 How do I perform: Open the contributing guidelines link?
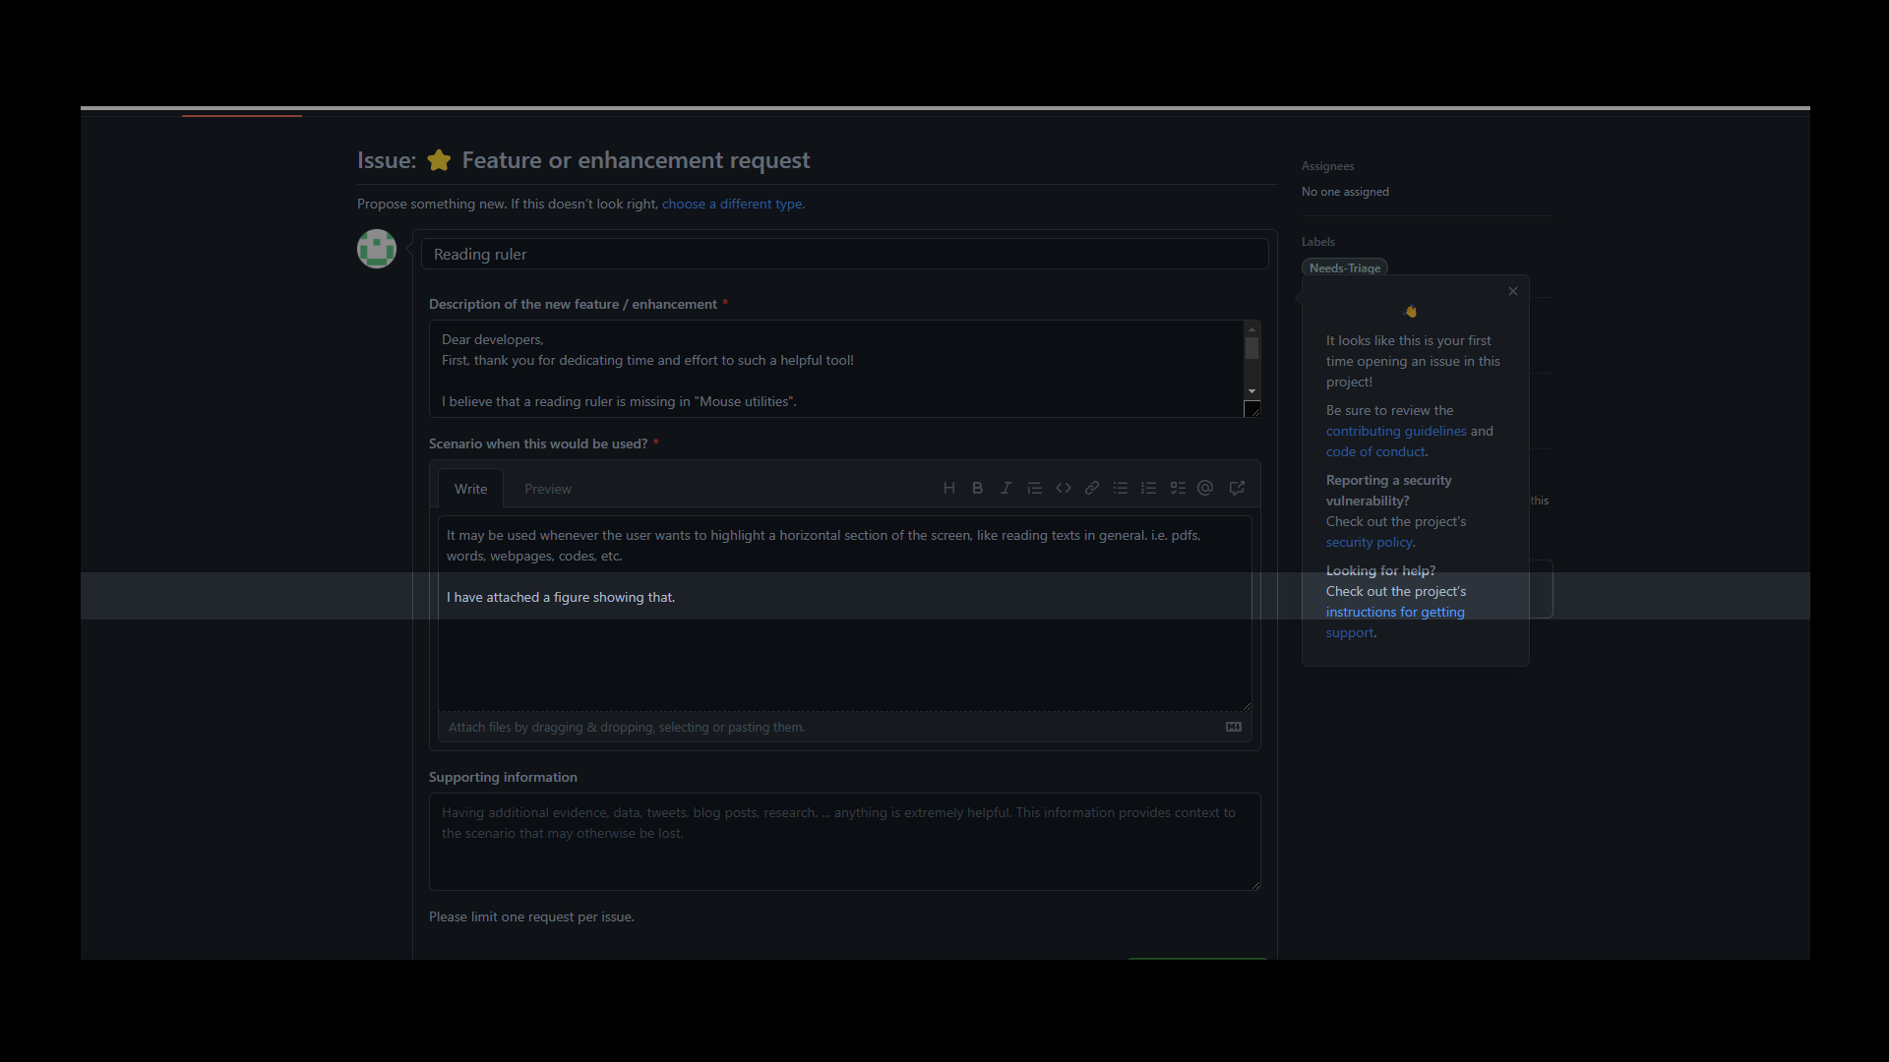1396,431
